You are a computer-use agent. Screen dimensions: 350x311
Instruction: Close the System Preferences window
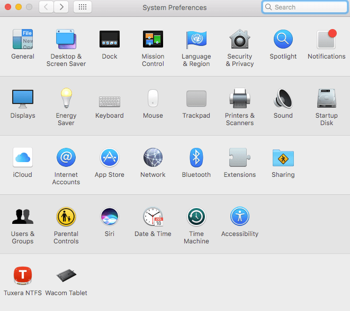coord(8,7)
